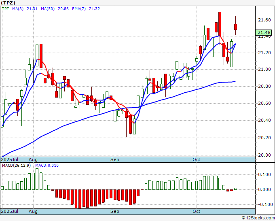Click the 21.20 price axis label
The height and width of the screenshot is (221, 275).
(x=264, y=53)
